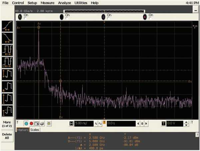Viewport: 200px width, 151px height.
Task: Decrease trigger level with down arrow
Action: [x=186, y=125]
